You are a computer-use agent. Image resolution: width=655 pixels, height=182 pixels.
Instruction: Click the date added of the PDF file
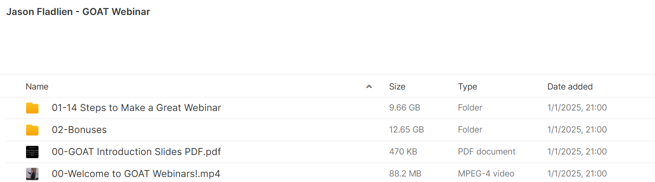point(577,152)
